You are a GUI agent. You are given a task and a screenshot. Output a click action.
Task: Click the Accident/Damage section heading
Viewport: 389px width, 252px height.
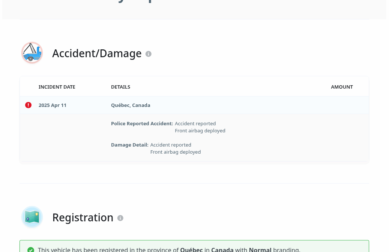click(x=97, y=53)
